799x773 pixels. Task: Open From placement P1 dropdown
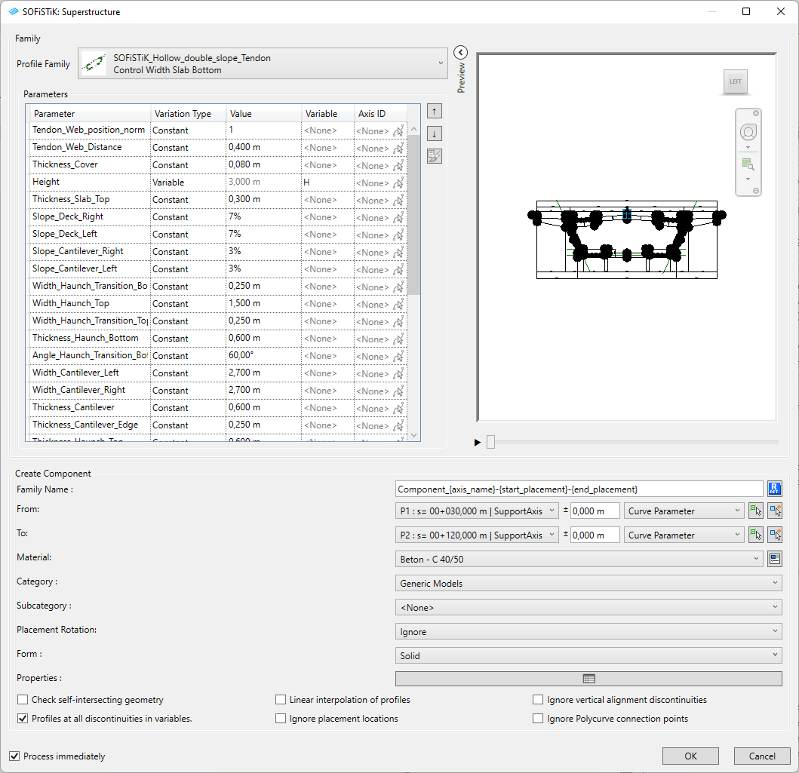click(476, 511)
